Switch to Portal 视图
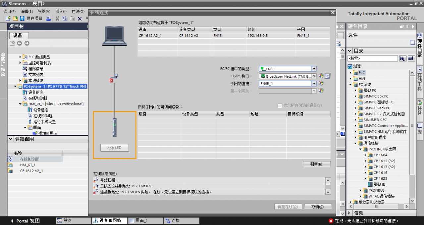Image resolution: width=424 pixels, height=225 pixels. coord(25,221)
